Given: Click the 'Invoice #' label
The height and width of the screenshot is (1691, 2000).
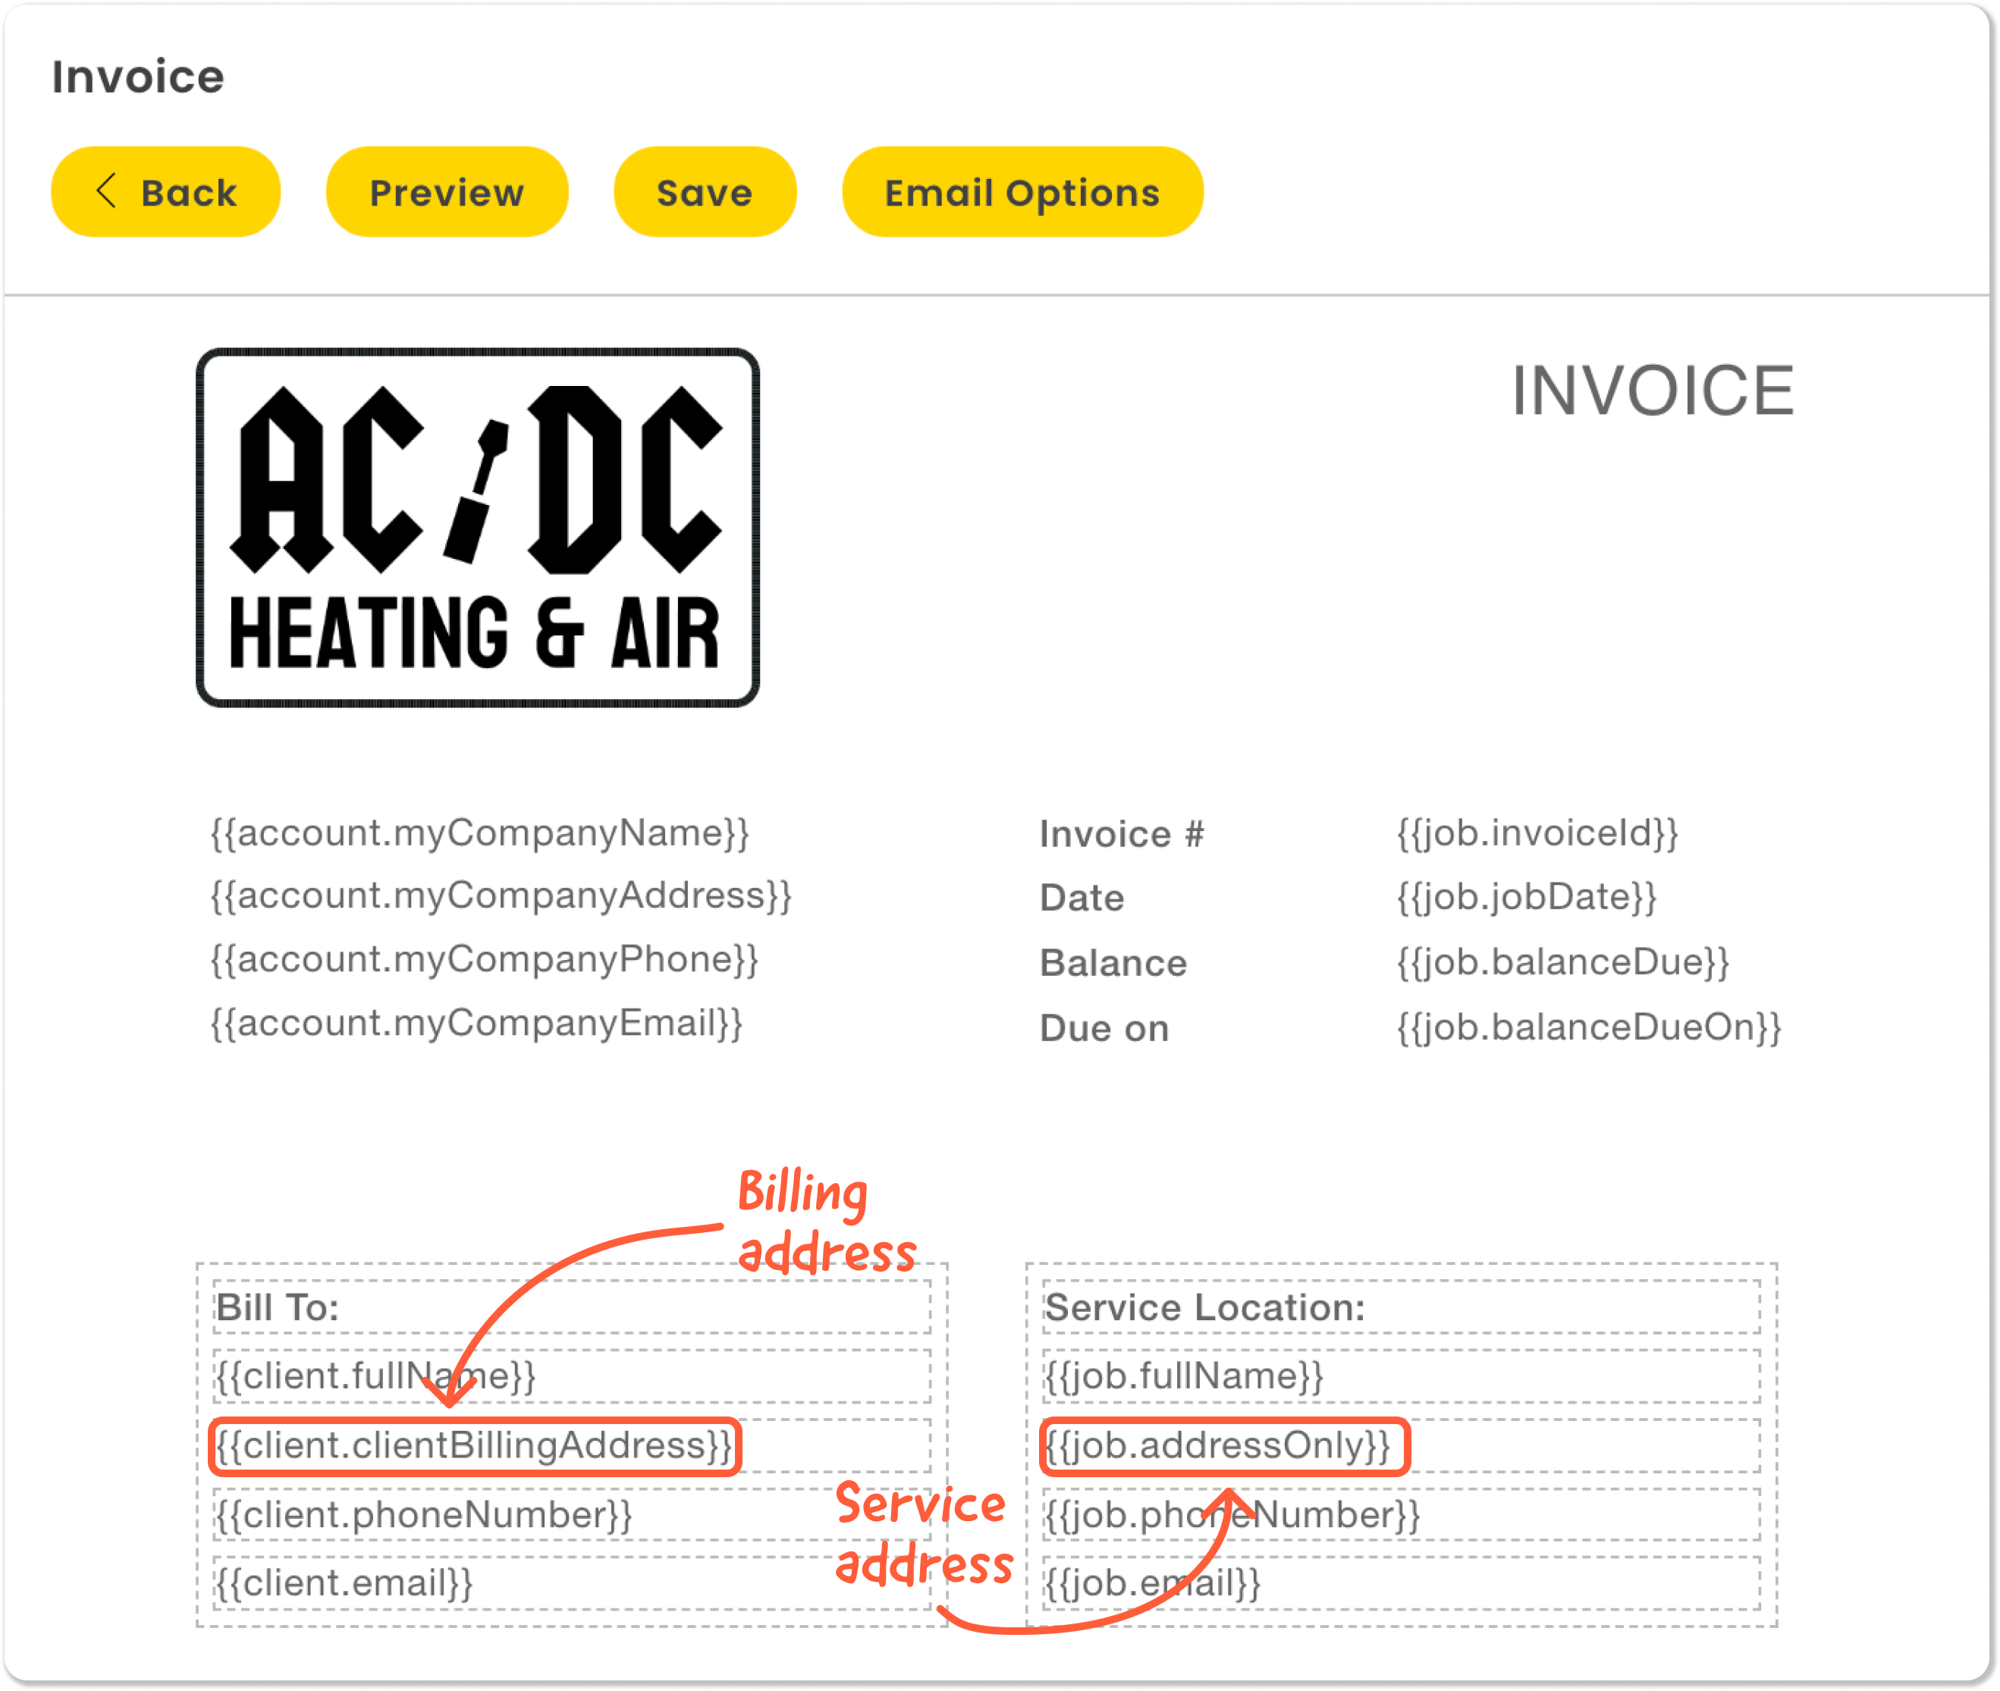Looking at the screenshot, I should [x=1122, y=834].
